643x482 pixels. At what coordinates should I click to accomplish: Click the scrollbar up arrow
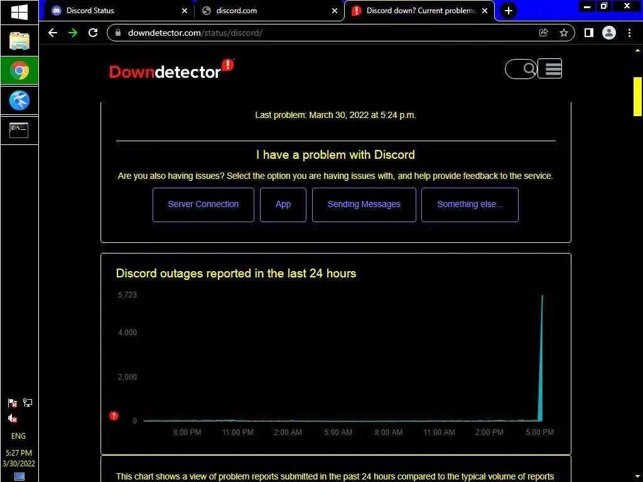[637, 51]
